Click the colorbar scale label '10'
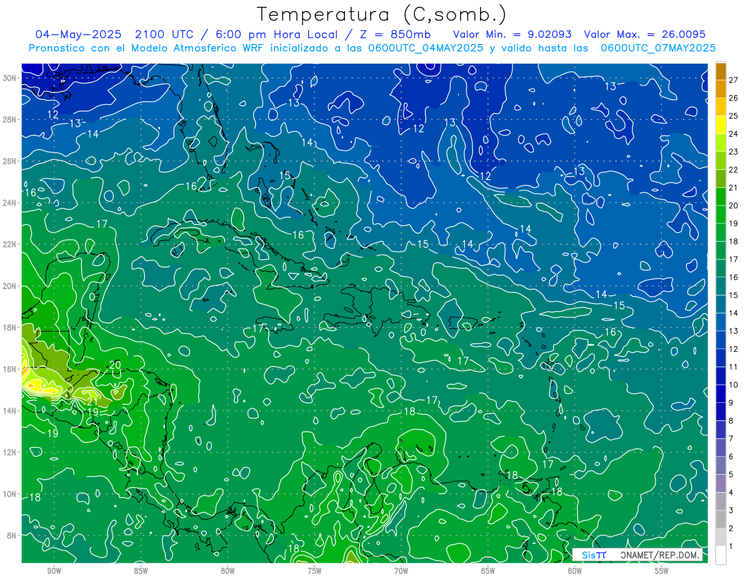The image size is (750, 579). click(734, 385)
